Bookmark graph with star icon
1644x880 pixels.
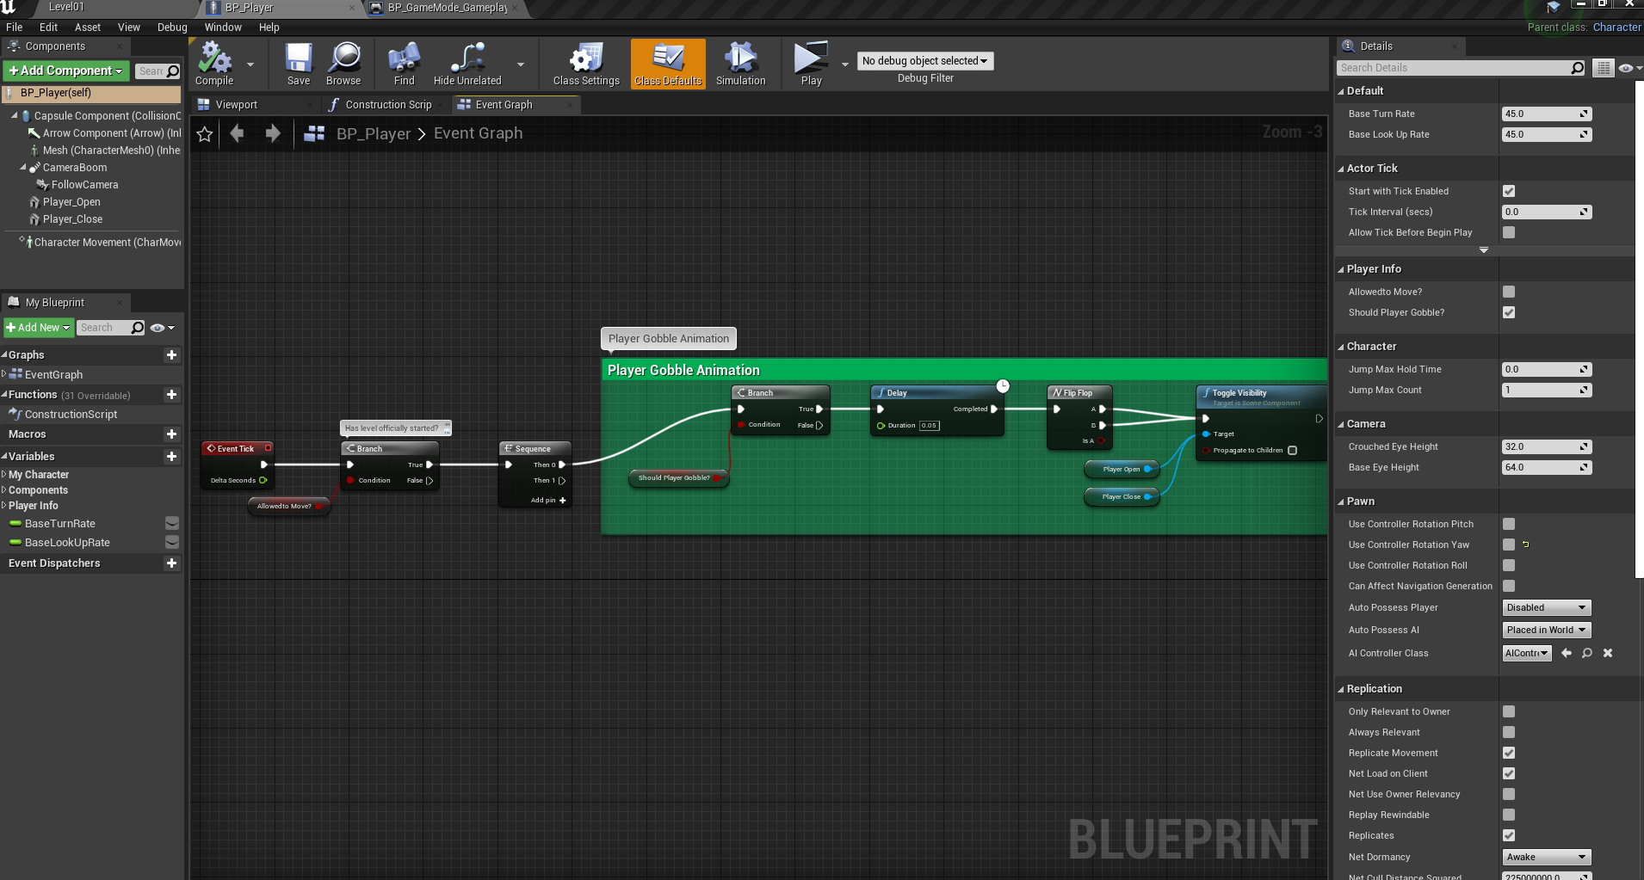[205, 134]
